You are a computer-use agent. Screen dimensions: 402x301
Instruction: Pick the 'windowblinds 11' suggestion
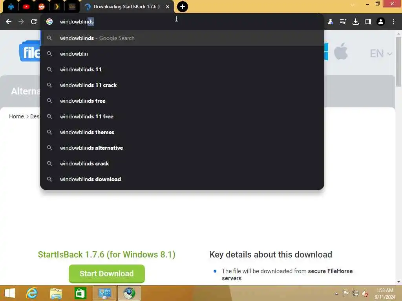click(182, 69)
